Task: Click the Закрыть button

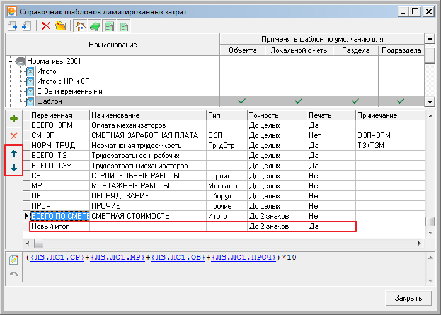Action: [x=408, y=298]
